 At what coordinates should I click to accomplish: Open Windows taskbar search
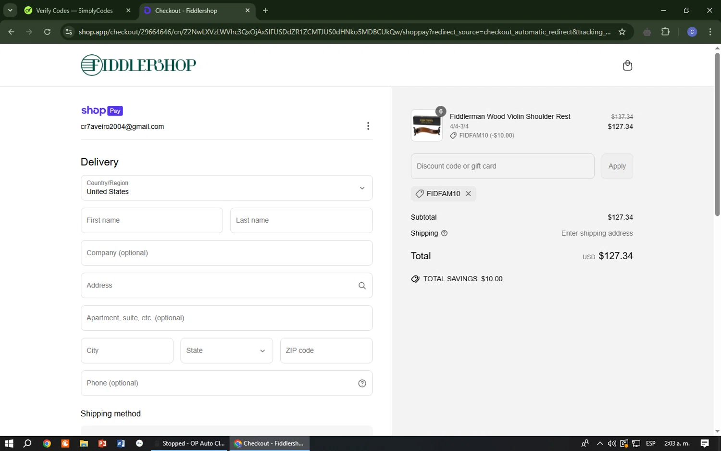[x=27, y=443]
